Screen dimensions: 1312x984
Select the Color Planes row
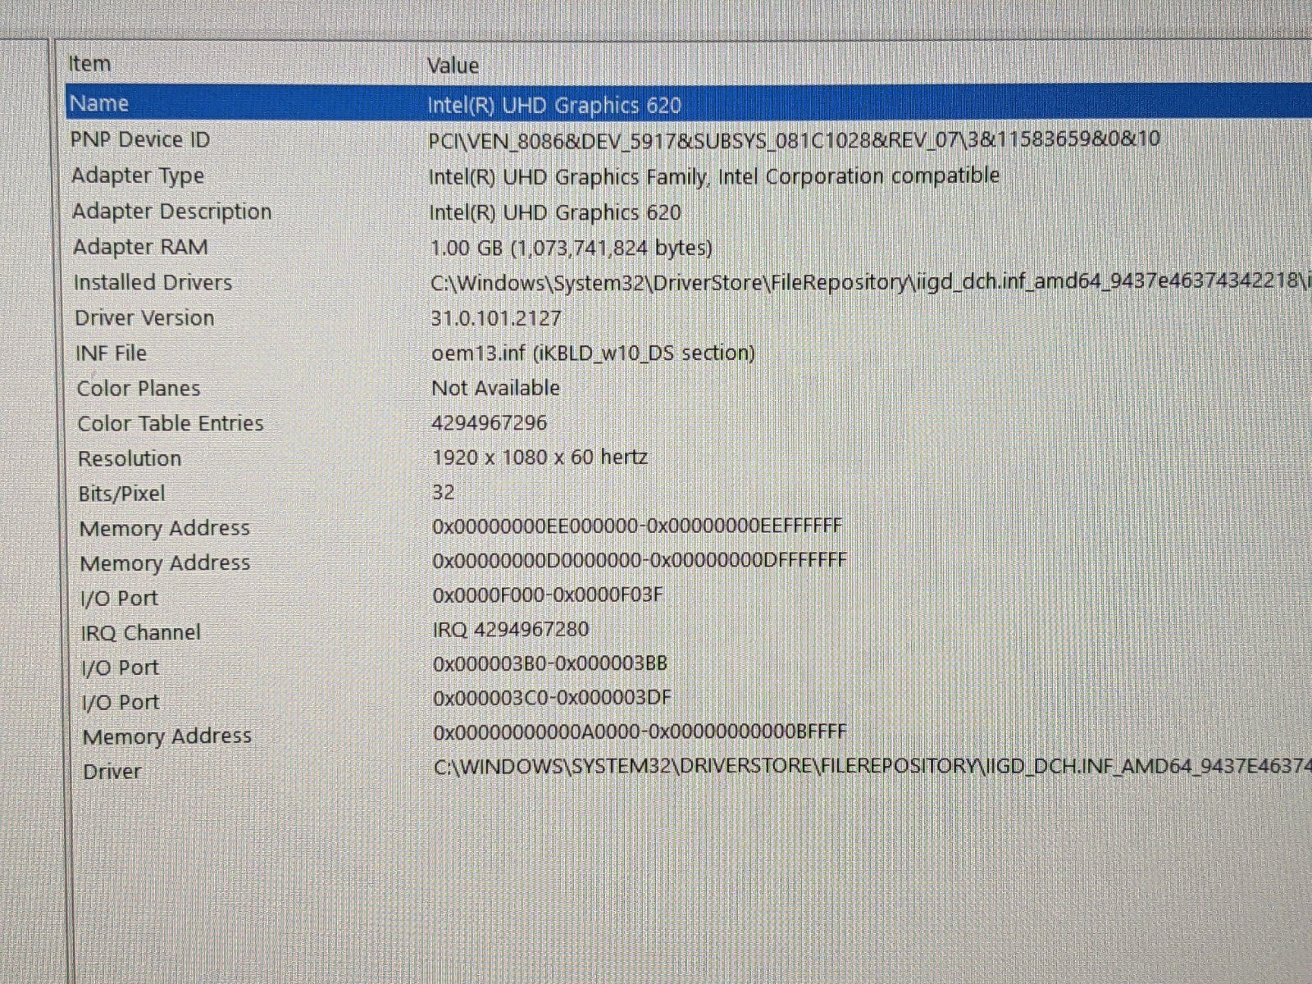point(139,389)
